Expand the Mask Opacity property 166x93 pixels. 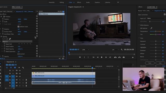coord(2,49)
